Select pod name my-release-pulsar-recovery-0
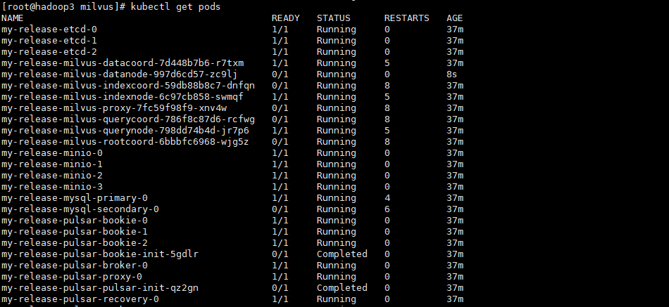 tap(80, 299)
